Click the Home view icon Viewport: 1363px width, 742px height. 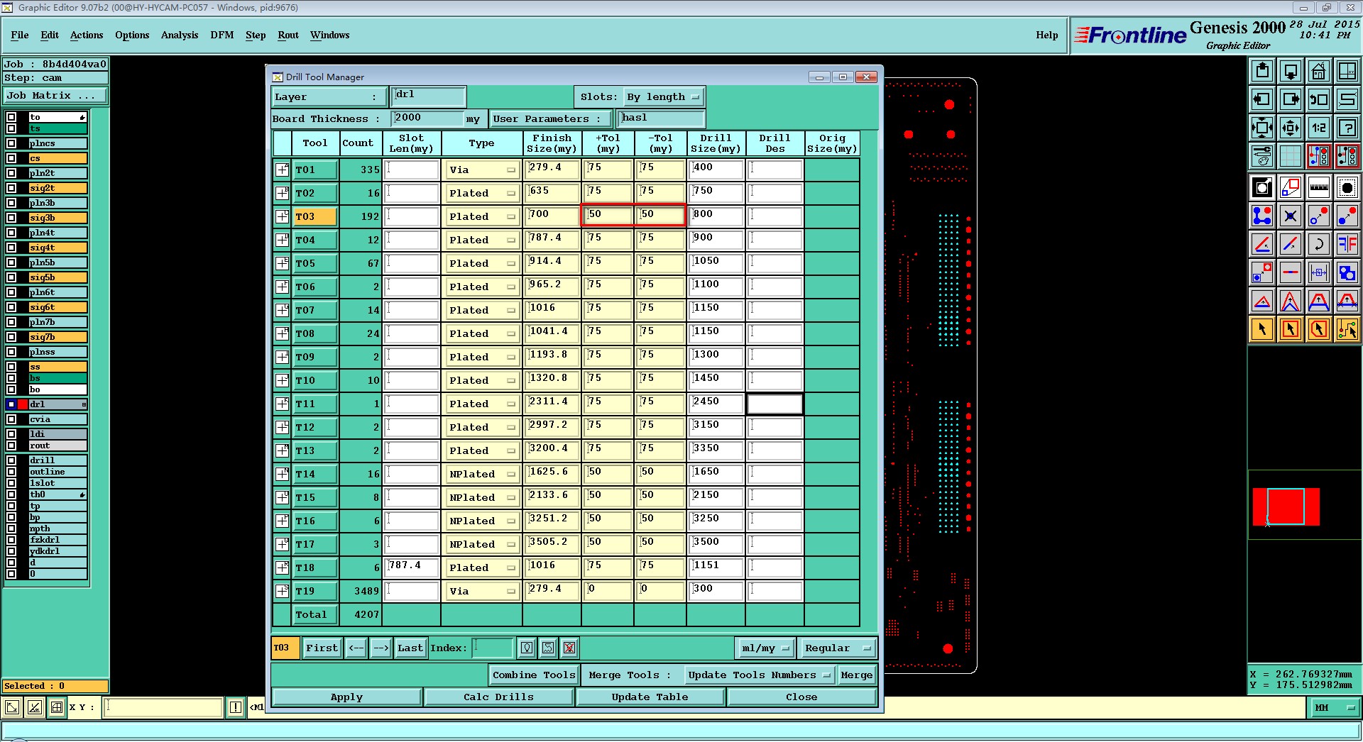click(x=1319, y=71)
